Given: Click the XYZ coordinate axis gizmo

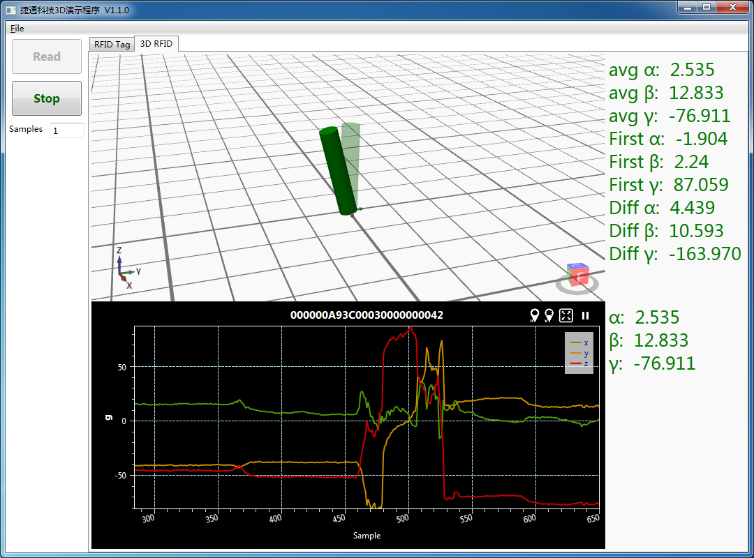Looking at the screenshot, I should [124, 269].
